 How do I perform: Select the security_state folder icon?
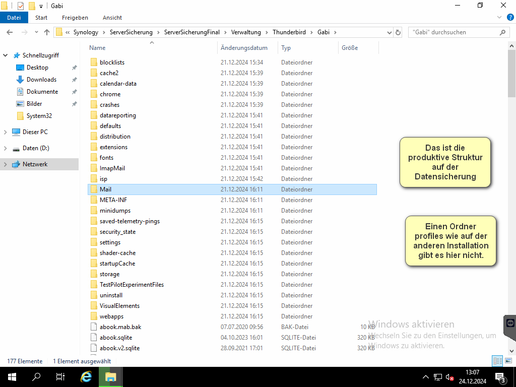tap(94, 232)
